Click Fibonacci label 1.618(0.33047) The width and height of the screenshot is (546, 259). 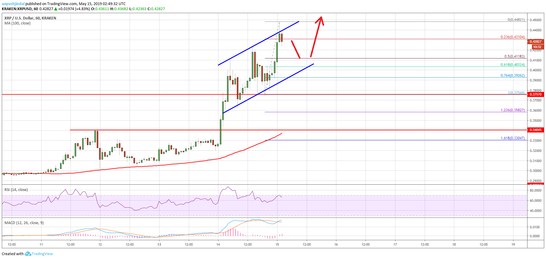[513, 138]
